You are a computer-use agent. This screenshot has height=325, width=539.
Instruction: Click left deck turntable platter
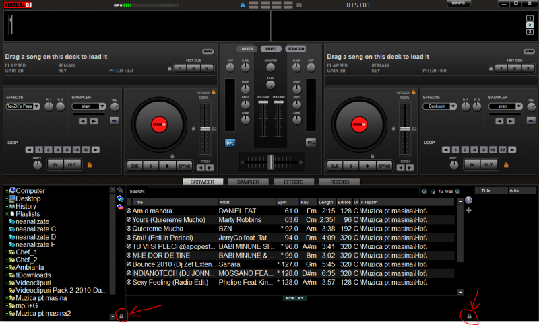click(x=159, y=125)
